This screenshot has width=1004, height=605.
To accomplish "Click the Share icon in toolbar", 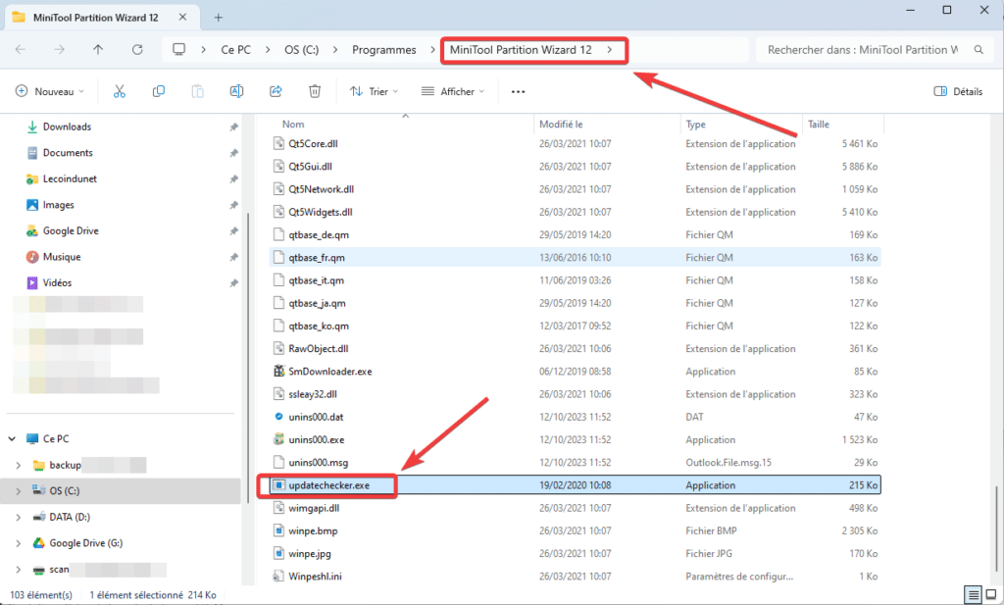I will 276,91.
